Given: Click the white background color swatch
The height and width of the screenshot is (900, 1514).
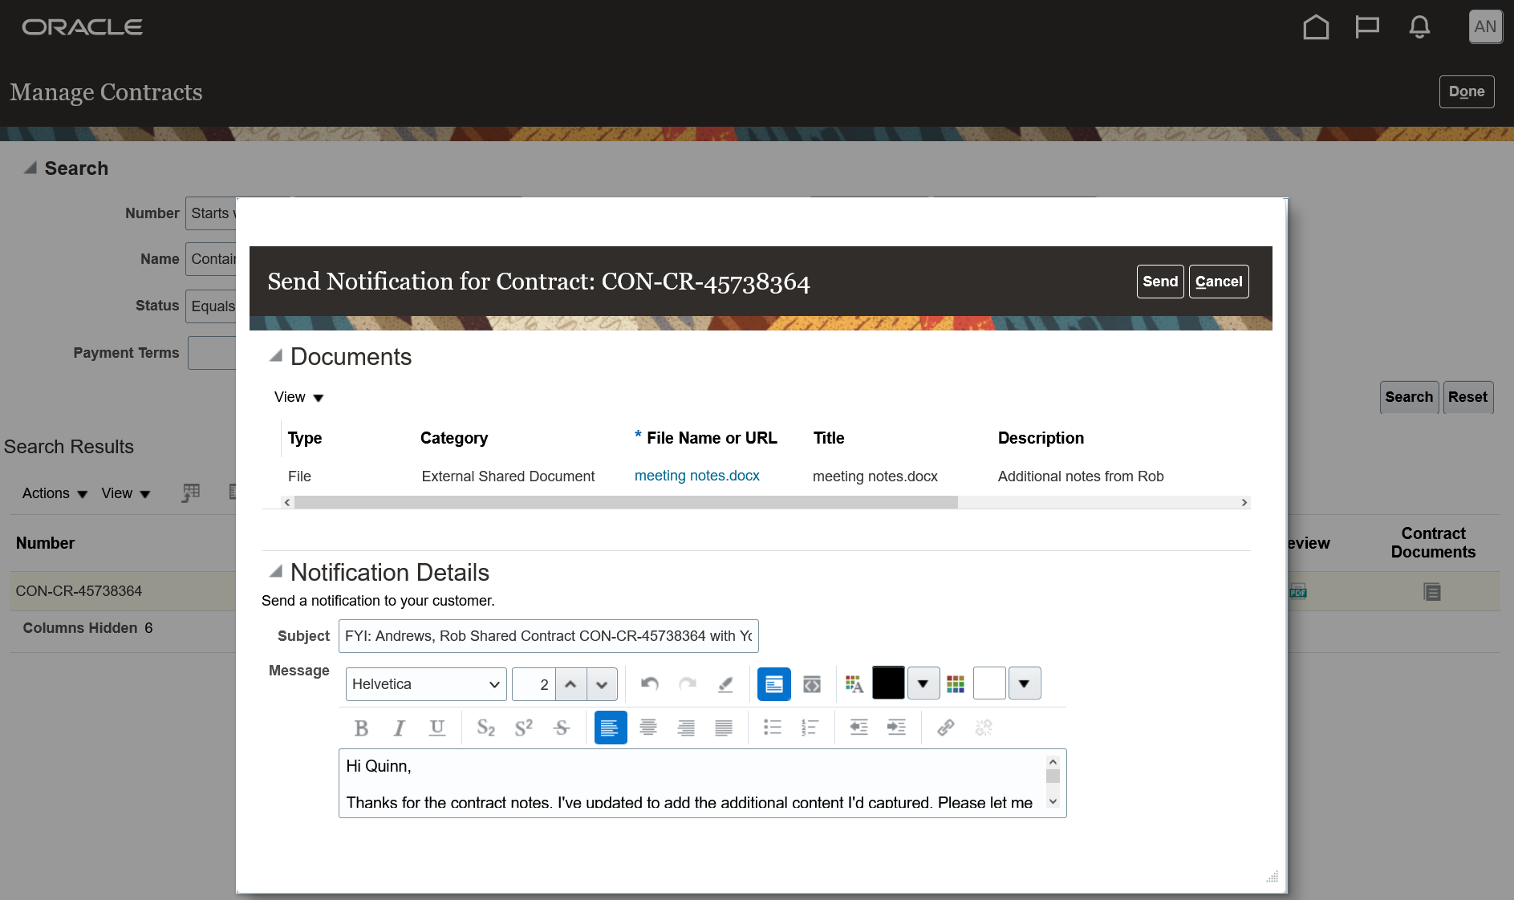Looking at the screenshot, I should 989,683.
